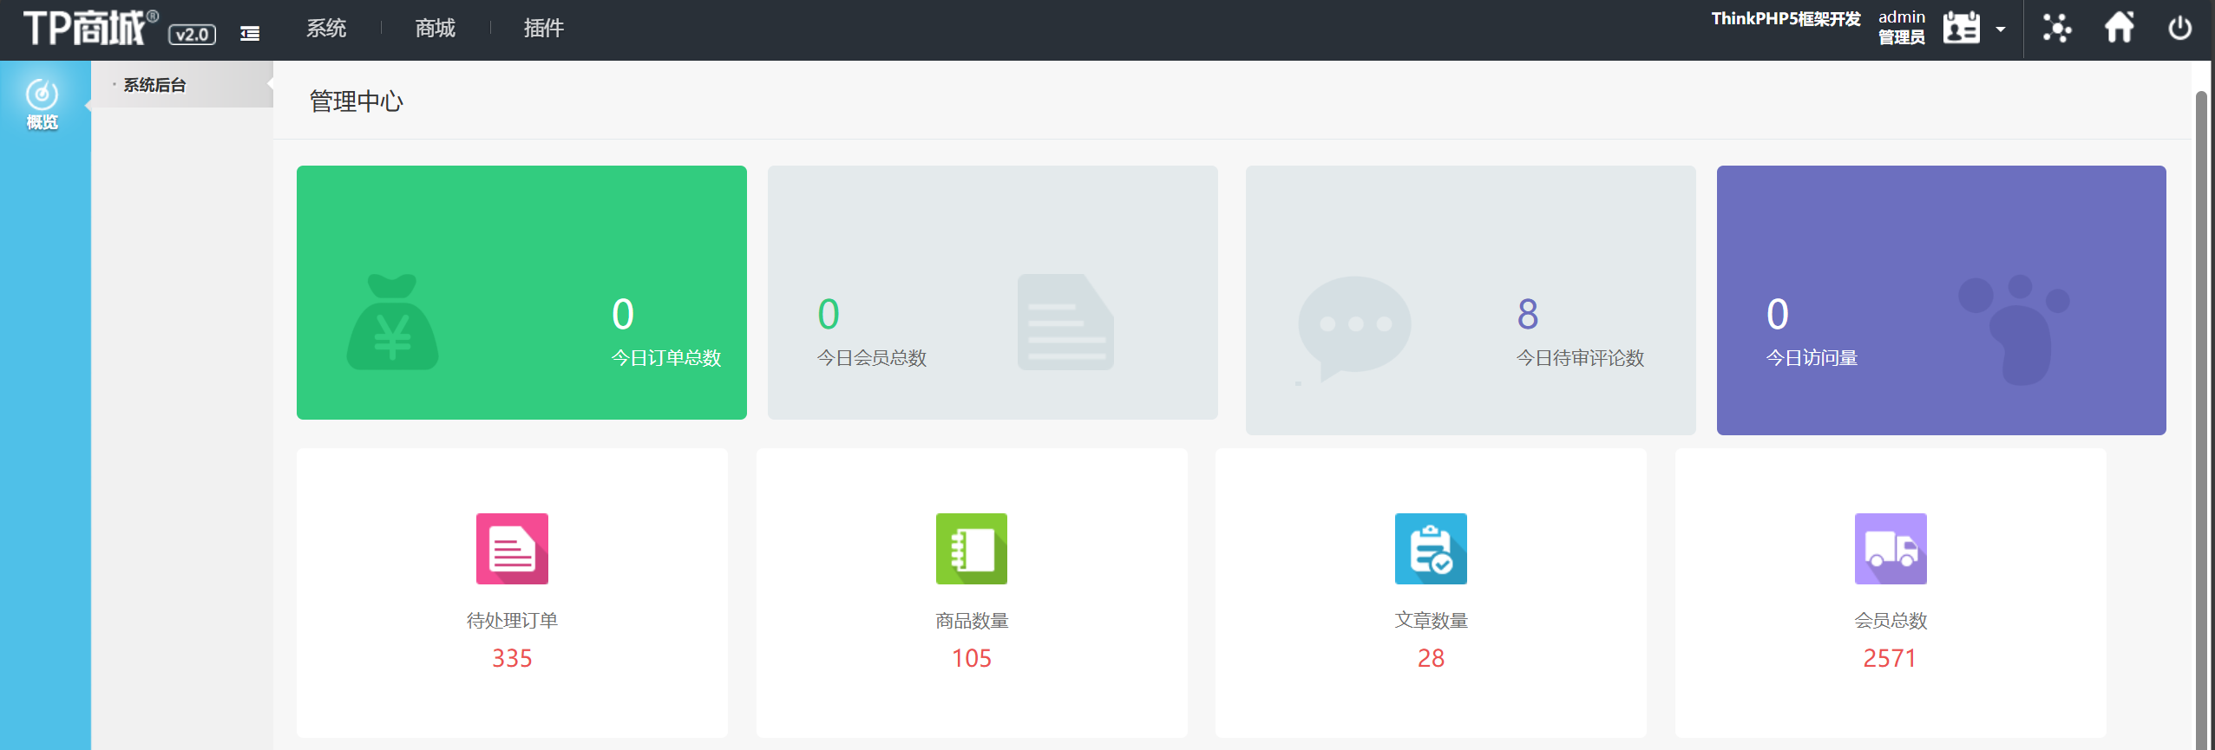Image resolution: width=2215 pixels, height=750 pixels.
Task: Select 系统后台 in the sidebar
Action: 154,85
